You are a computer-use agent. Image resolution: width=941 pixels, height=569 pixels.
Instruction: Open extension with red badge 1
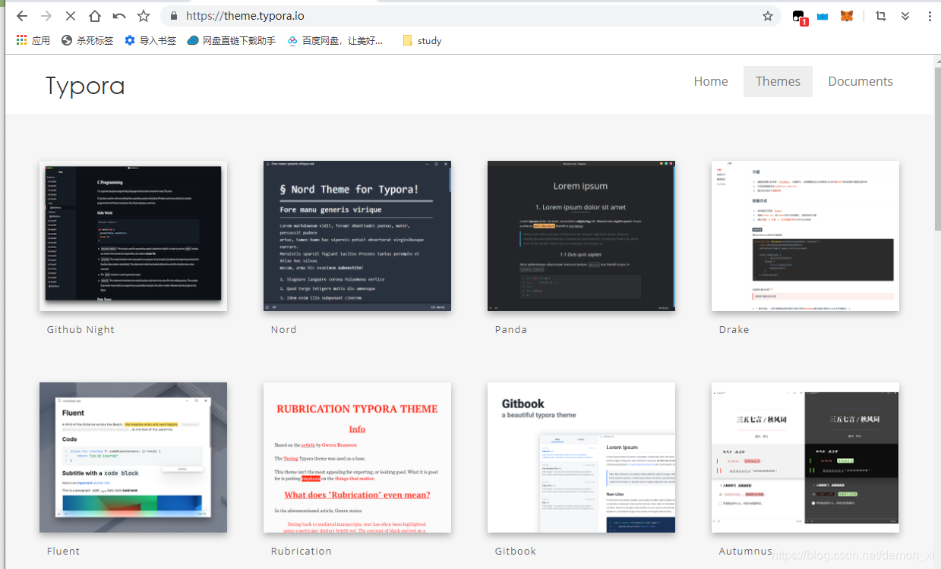(799, 17)
